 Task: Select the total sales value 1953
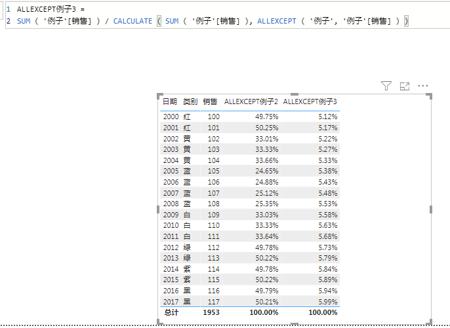(211, 312)
